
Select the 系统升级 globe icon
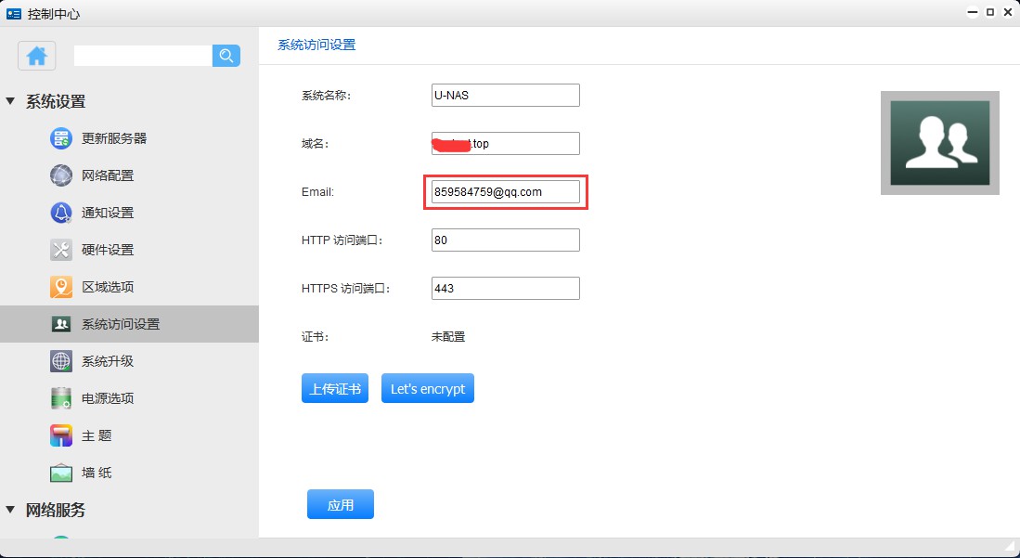(x=61, y=361)
